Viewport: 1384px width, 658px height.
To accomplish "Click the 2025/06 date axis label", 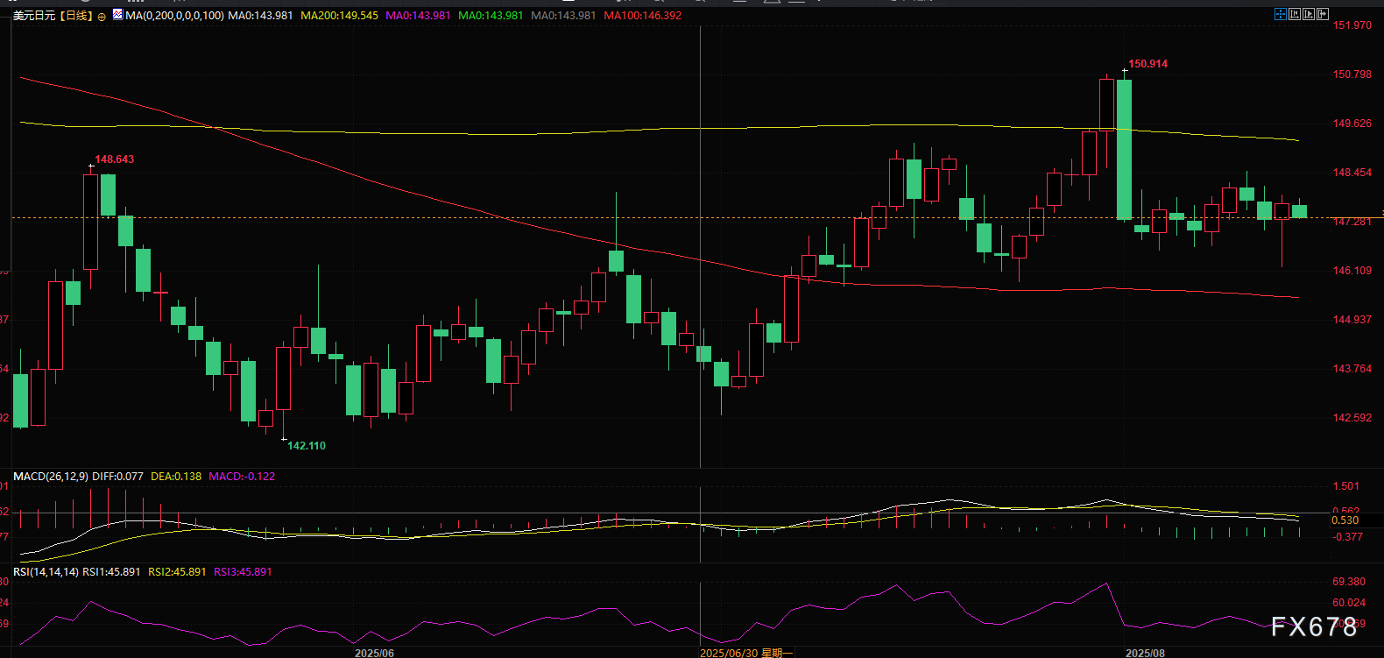I will tap(374, 653).
